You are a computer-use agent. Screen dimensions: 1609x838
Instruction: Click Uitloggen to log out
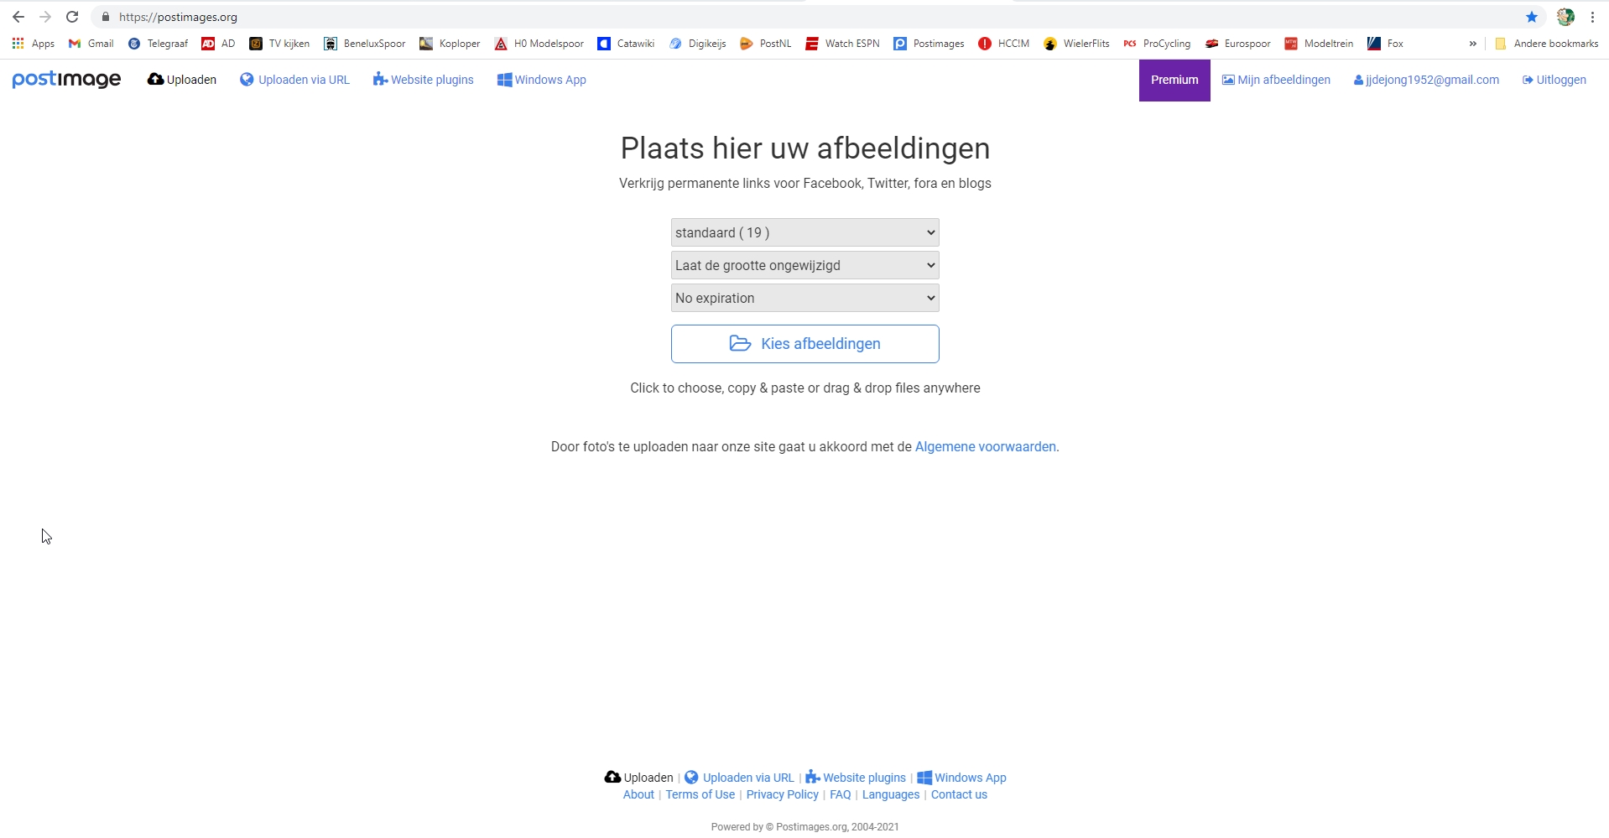(x=1554, y=80)
